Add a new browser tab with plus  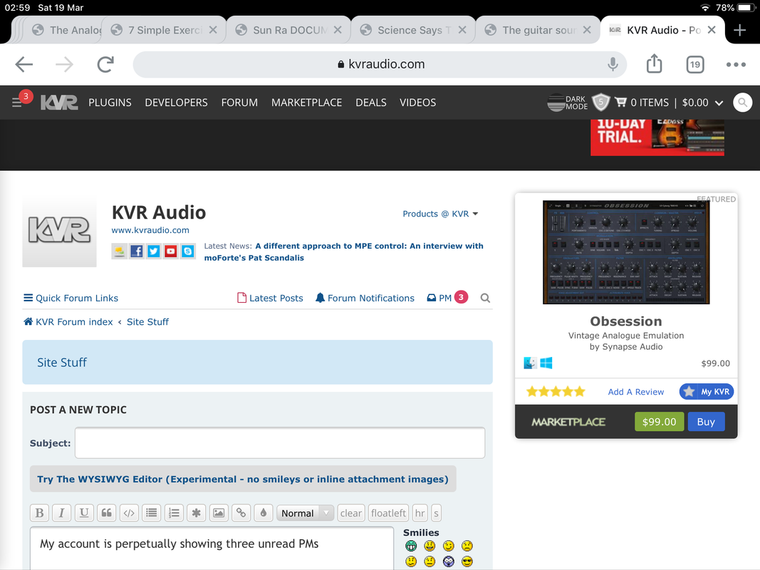pos(739,30)
